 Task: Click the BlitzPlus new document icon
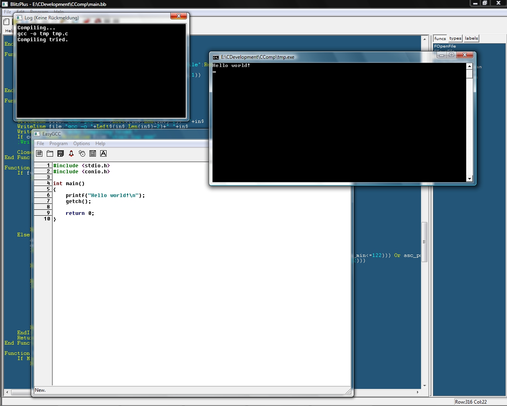click(6, 22)
